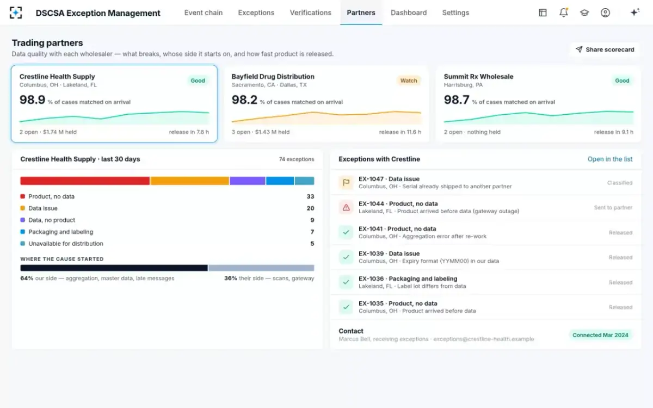Open the notifications bell
Image resolution: width=653 pixels, height=408 pixels.
pos(564,13)
